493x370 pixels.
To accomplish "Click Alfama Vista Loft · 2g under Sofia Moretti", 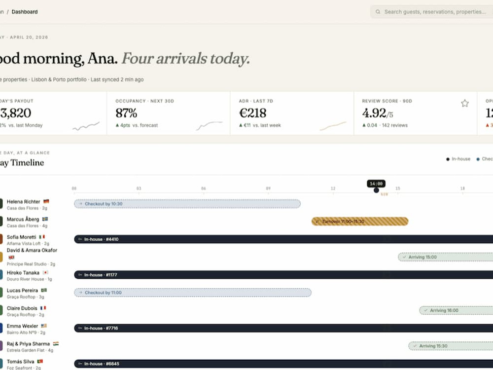I will [x=28, y=244].
